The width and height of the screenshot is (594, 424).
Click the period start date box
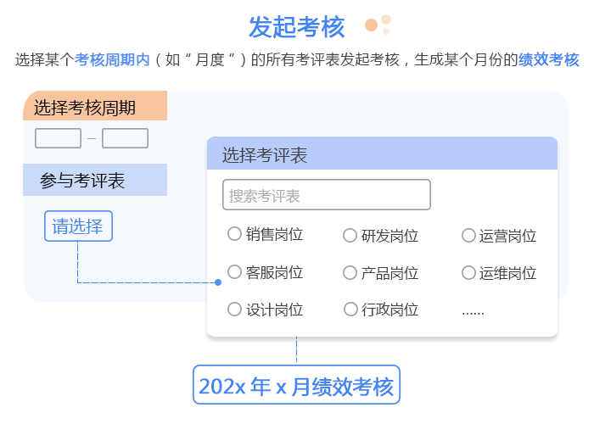58,138
